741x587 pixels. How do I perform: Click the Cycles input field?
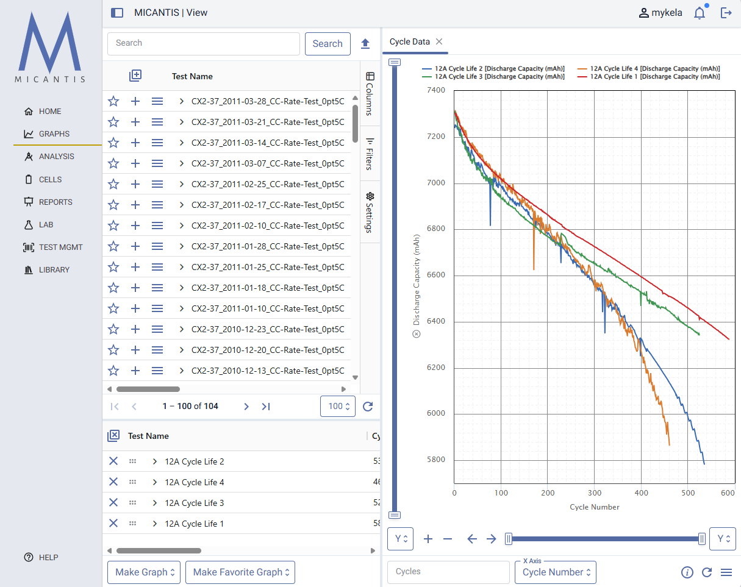point(448,572)
